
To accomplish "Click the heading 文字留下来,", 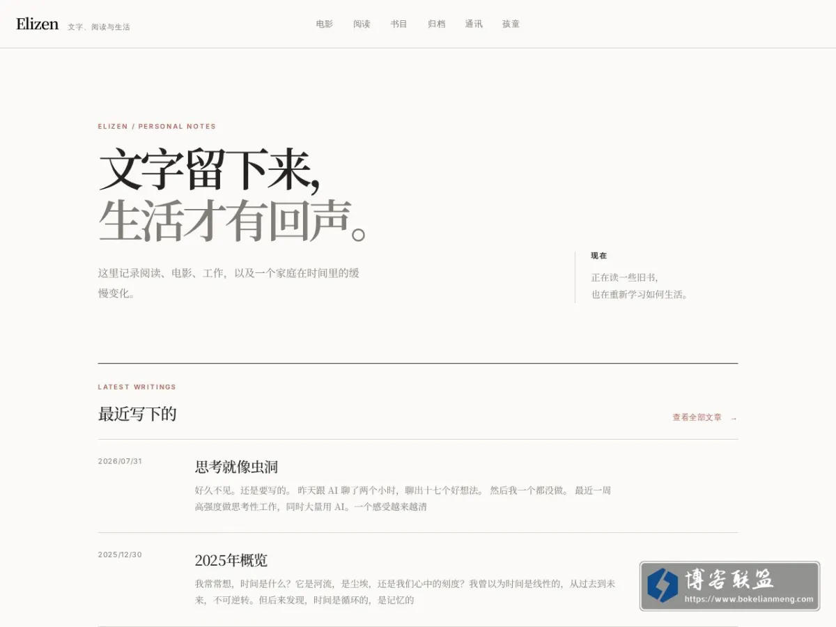I will point(209,169).
